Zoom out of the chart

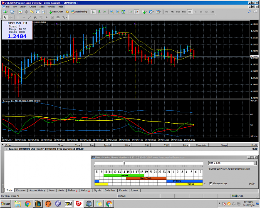pos(118,12)
